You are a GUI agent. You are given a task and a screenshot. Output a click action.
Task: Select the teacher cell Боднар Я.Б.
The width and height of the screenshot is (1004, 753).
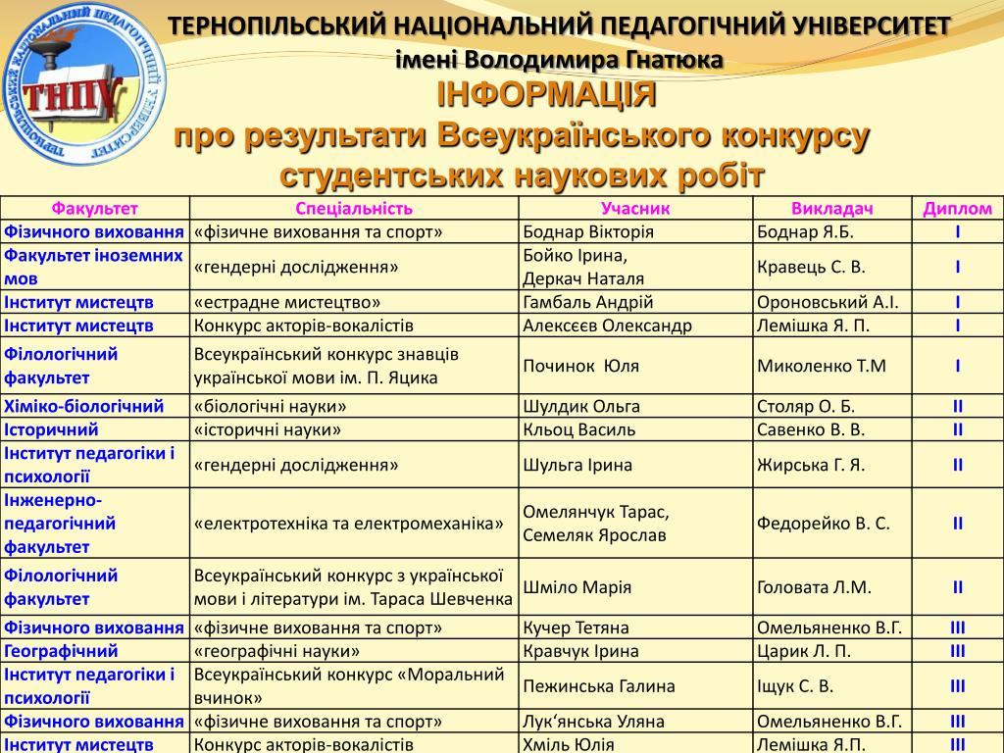tap(831, 231)
